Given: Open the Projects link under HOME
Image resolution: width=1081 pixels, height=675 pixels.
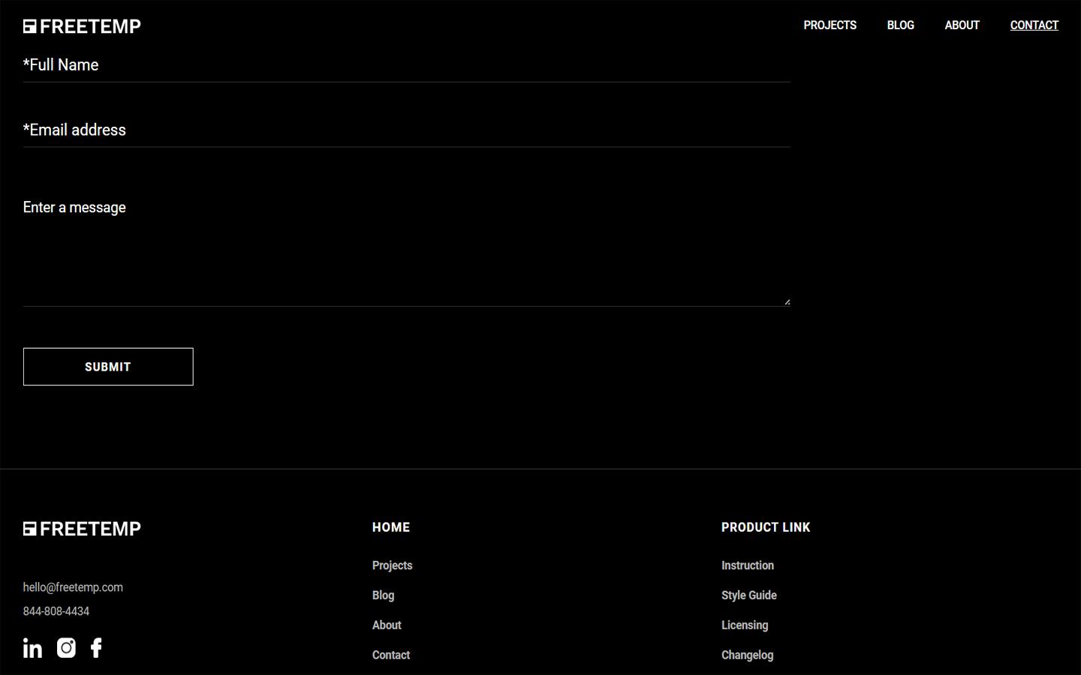Looking at the screenshot, I should coord(392,565).
